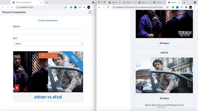
Task: Click the blue square extension icon in right window
Action: [x=177, y=7]
